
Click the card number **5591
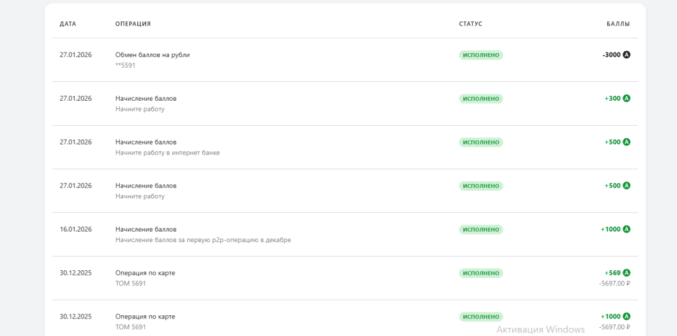pos(125,65)
